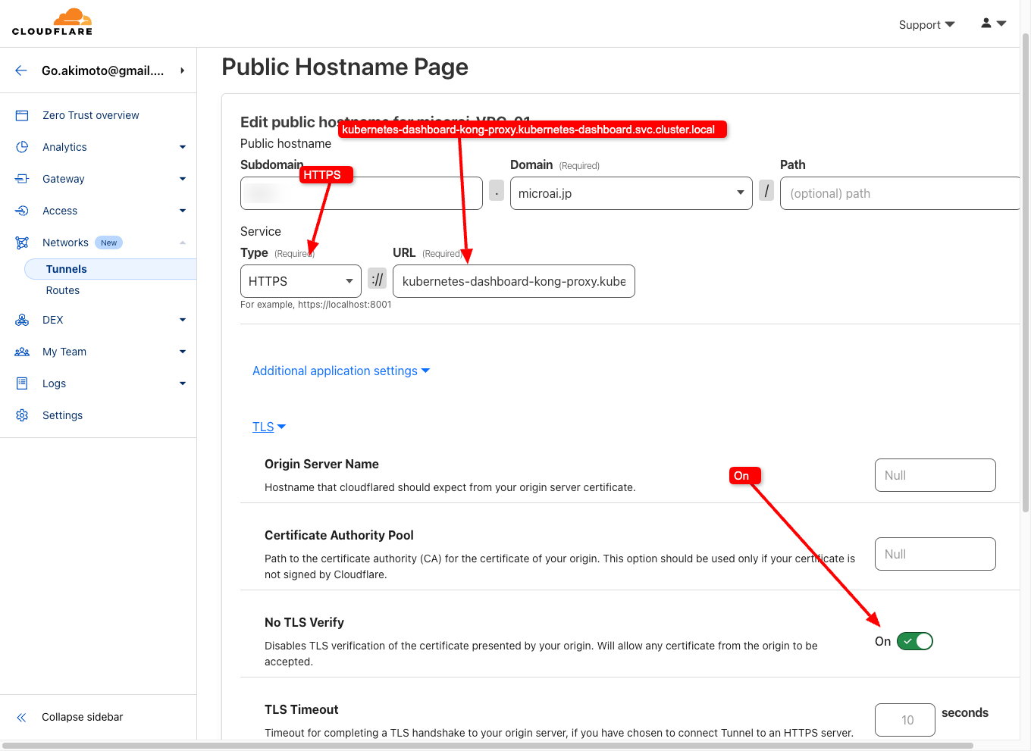Click the optional Path input field

point(900,193)
